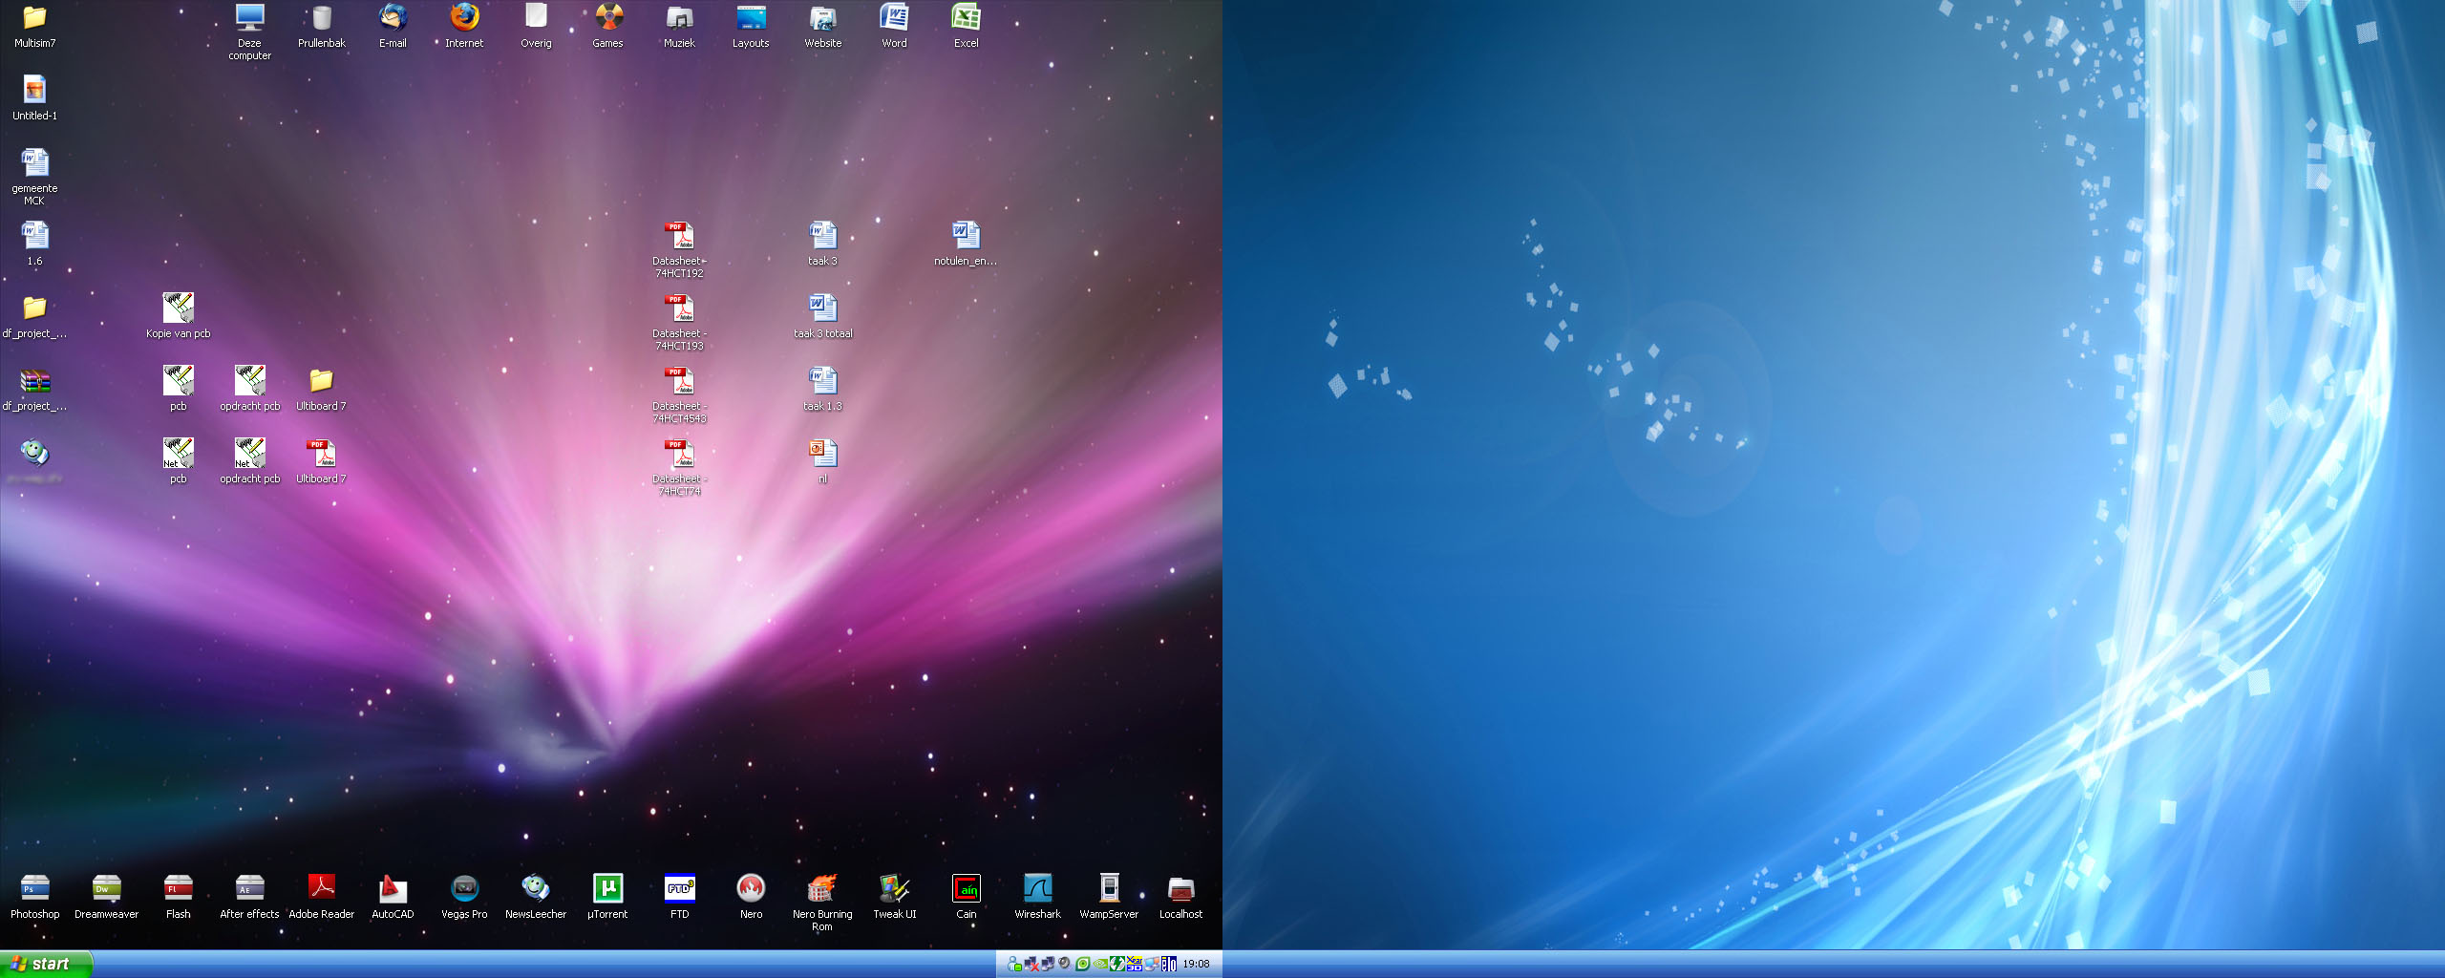Launch Vegas Pro shortcut
This screenshot has width=2445, height=978.
(x=464, y=897)
